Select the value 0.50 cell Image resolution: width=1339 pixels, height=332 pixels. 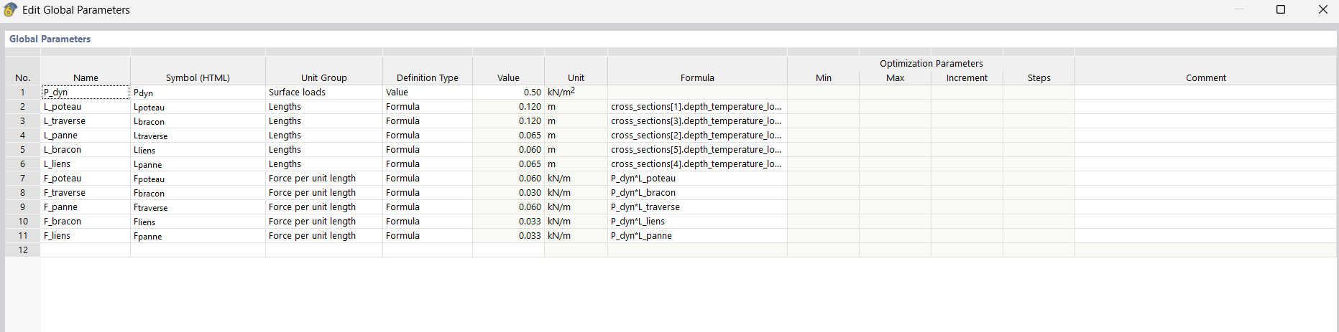pos(508,93)
